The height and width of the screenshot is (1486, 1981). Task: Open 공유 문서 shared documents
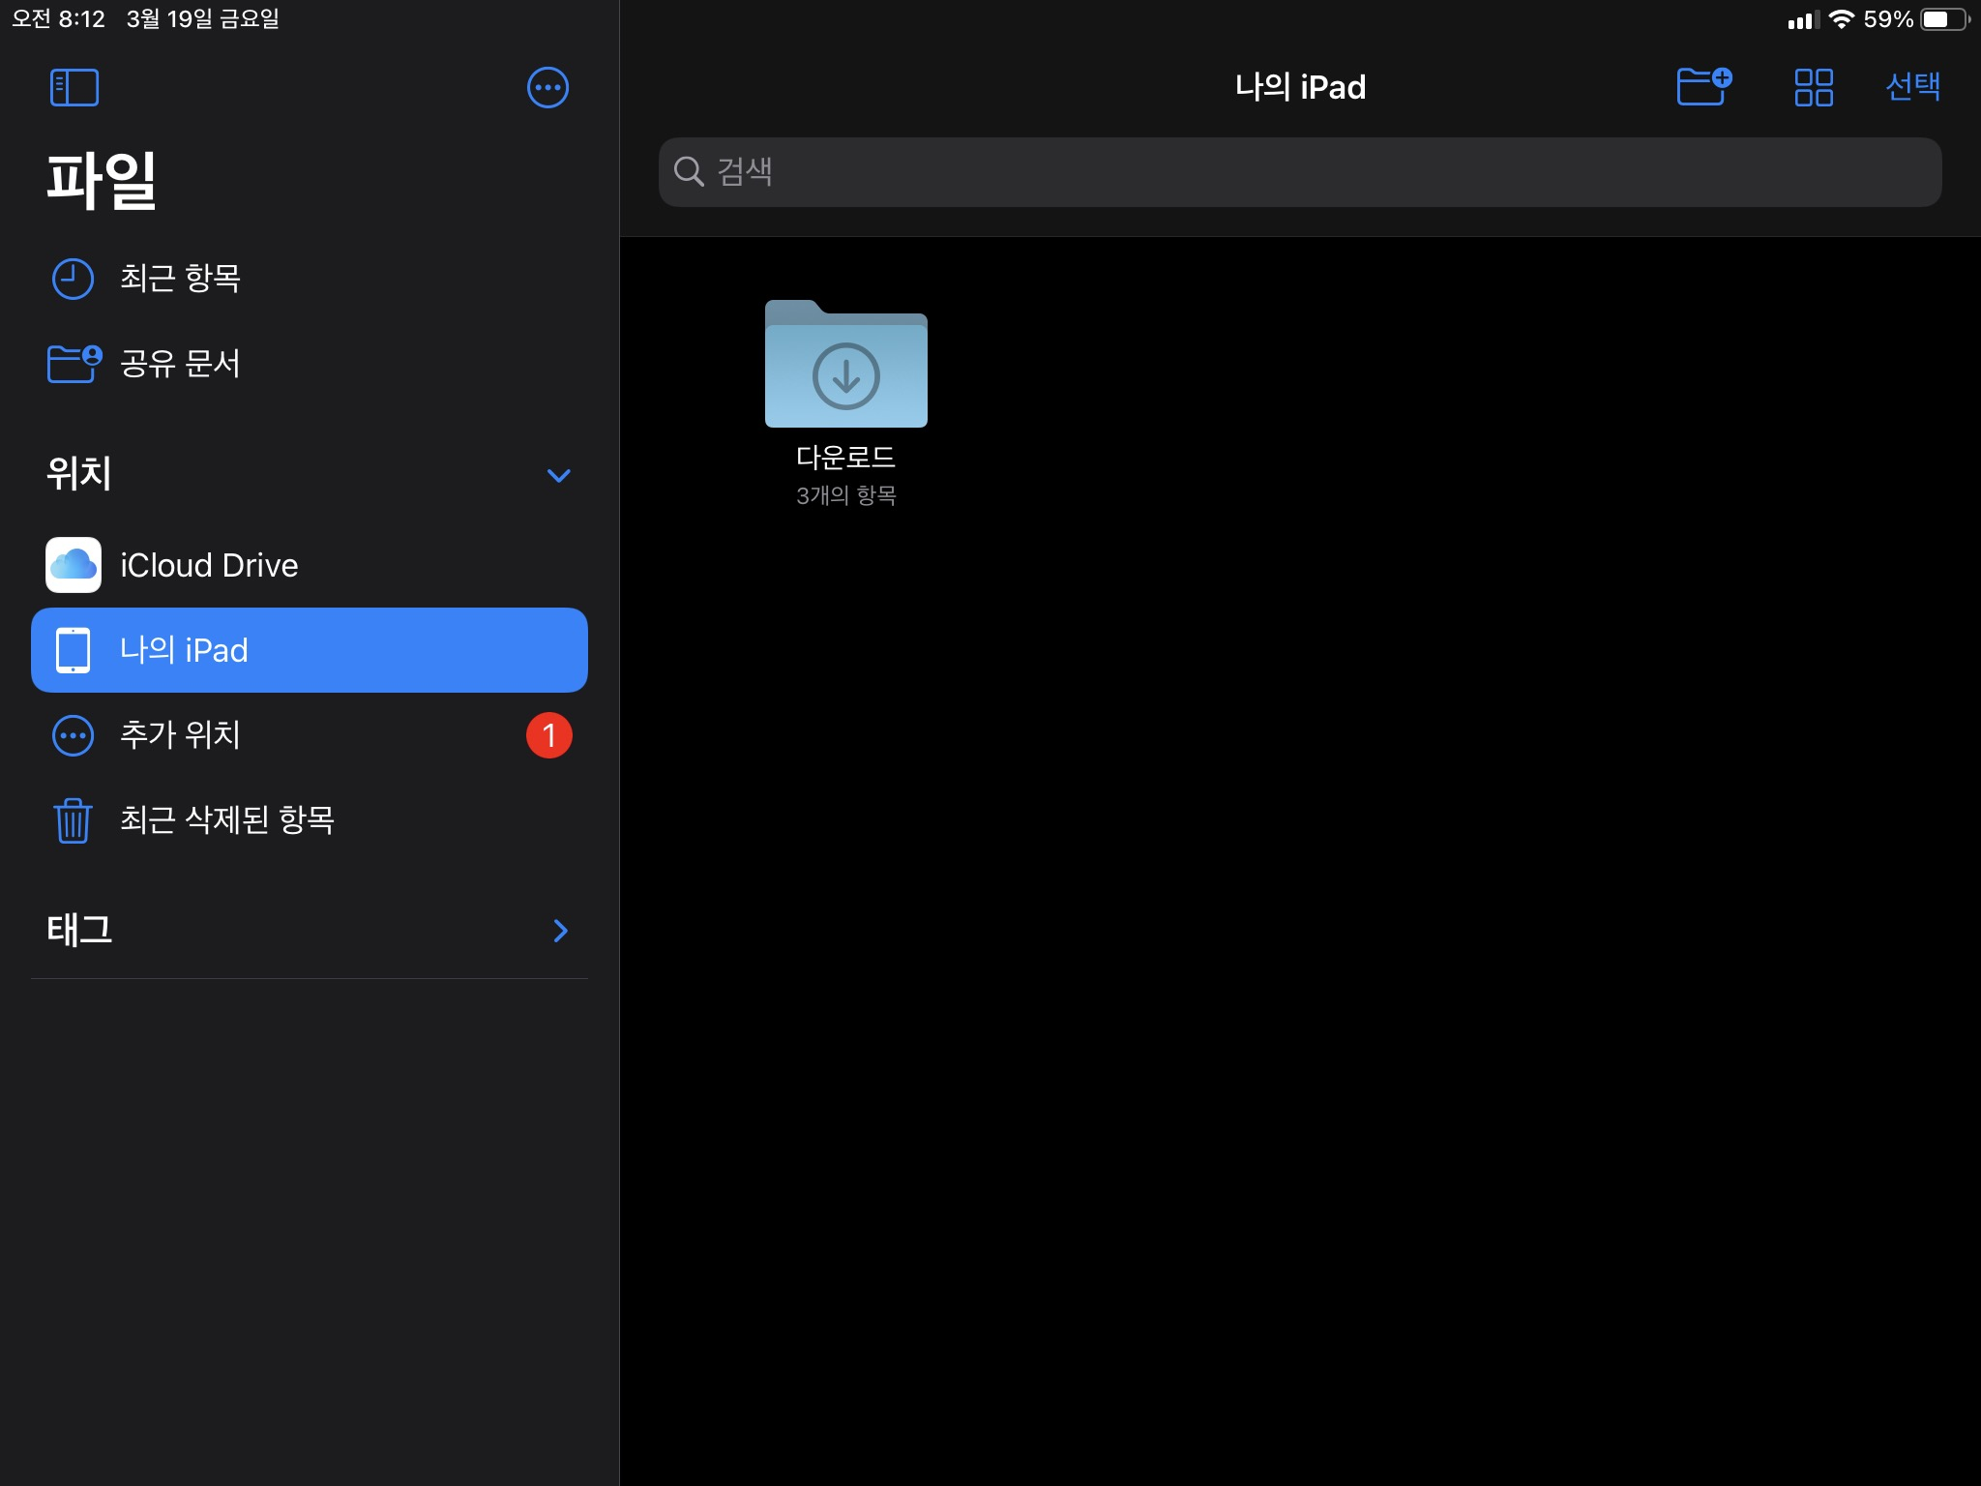point(180,364)
